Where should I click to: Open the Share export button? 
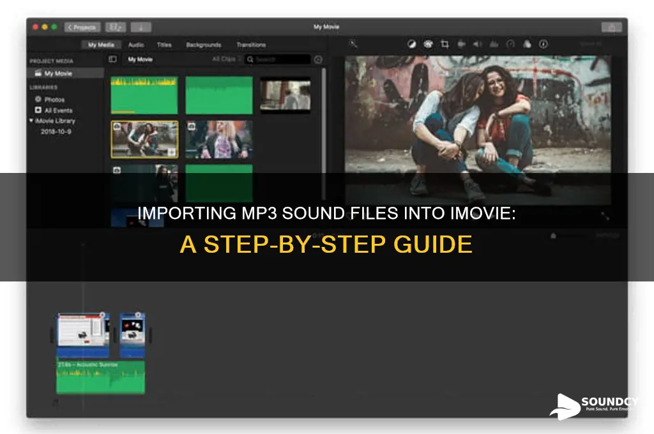pos(611,27)
